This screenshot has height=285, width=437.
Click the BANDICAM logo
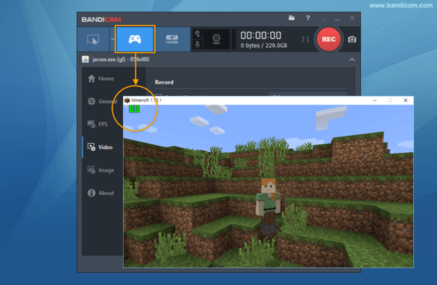101,20
